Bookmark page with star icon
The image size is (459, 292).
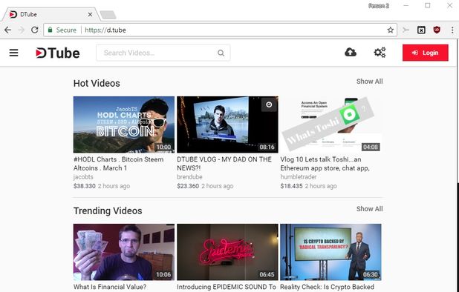click(x=390, y=30)
